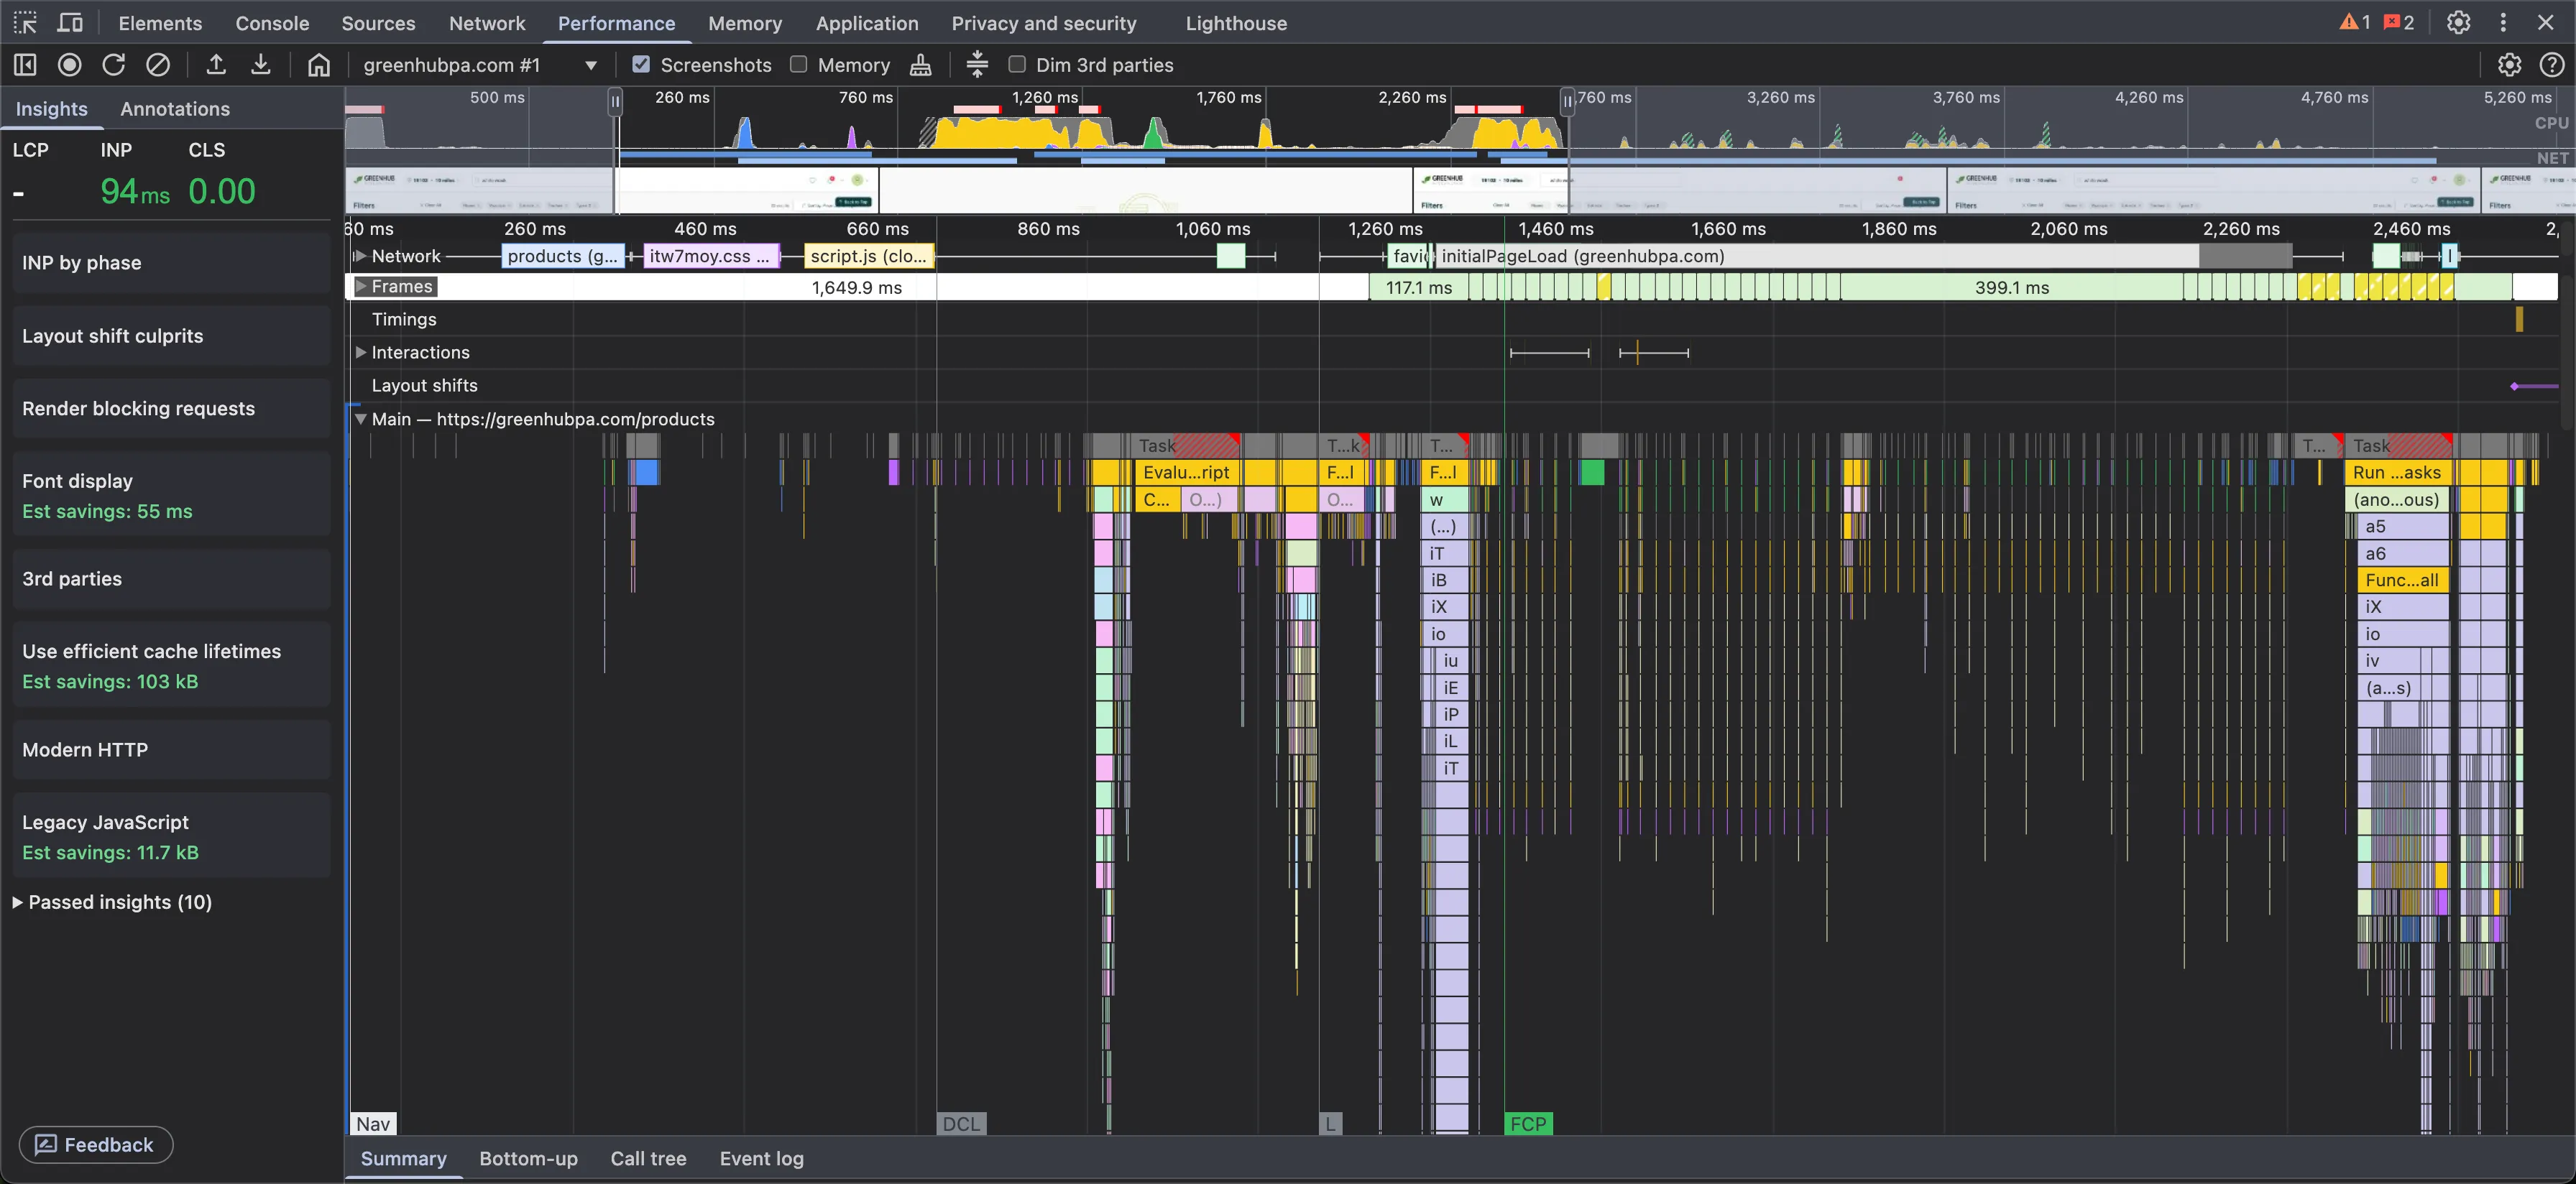
Task: Enable Dim 3rd parties checkbox
Action: click(x=1017, y=64)
